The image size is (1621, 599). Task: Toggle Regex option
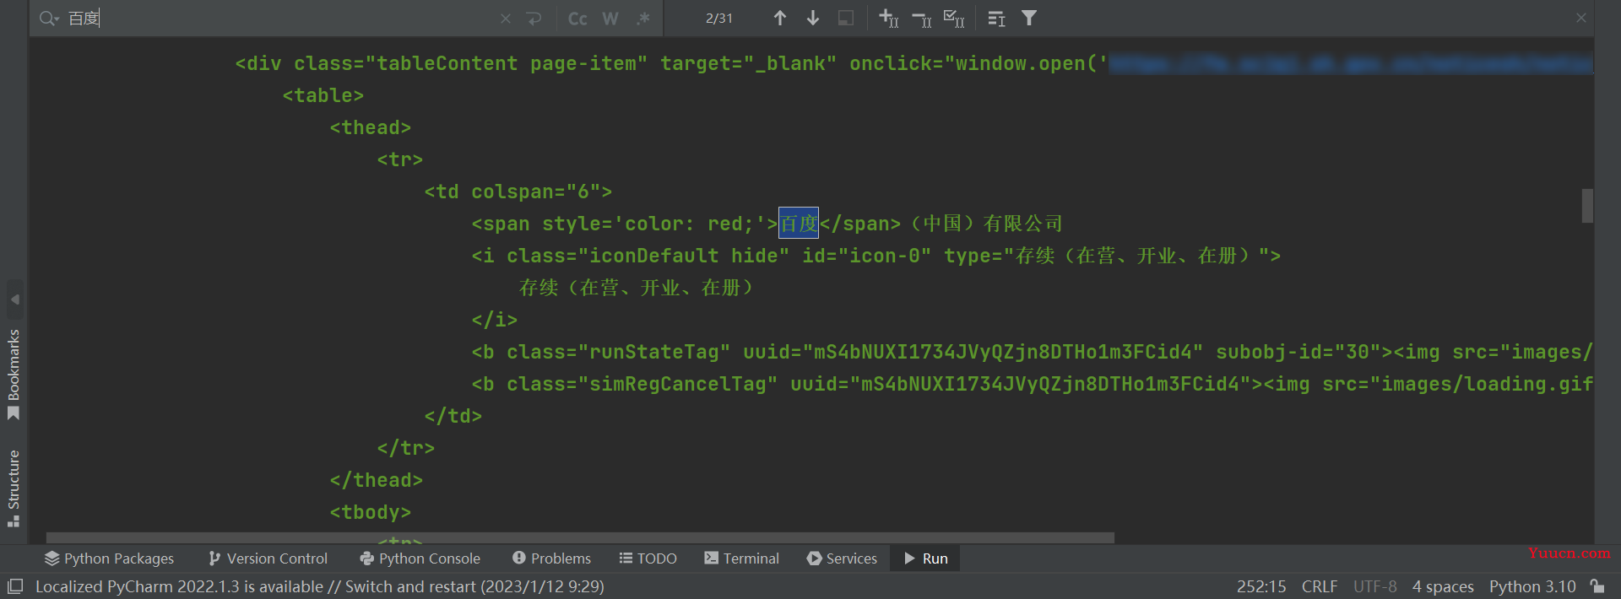[x=643, y=19]
